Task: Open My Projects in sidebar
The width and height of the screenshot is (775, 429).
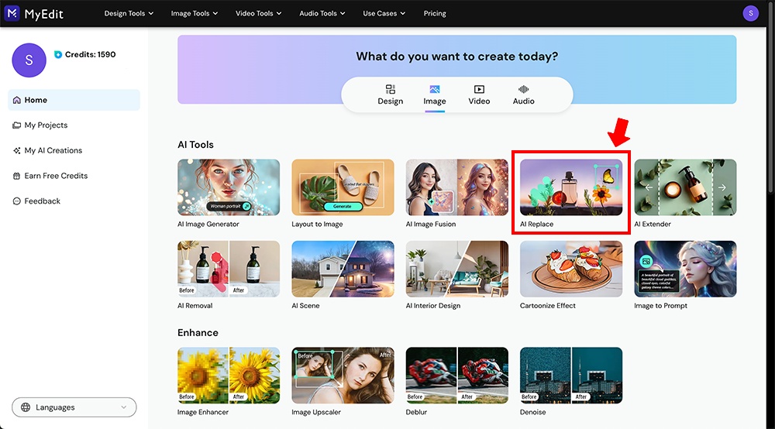Action: pyautogui.click(x=46, y=125)
